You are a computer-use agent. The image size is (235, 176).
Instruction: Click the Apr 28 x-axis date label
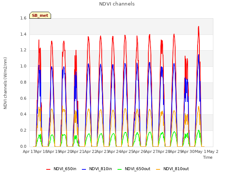click(164, 151)
